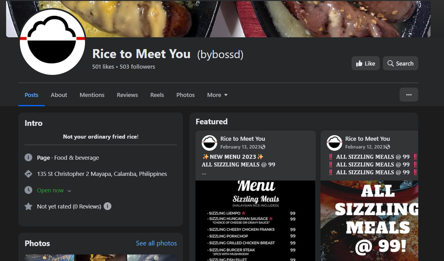Click the thumbs-up icon on the Like button

(359, 64)
